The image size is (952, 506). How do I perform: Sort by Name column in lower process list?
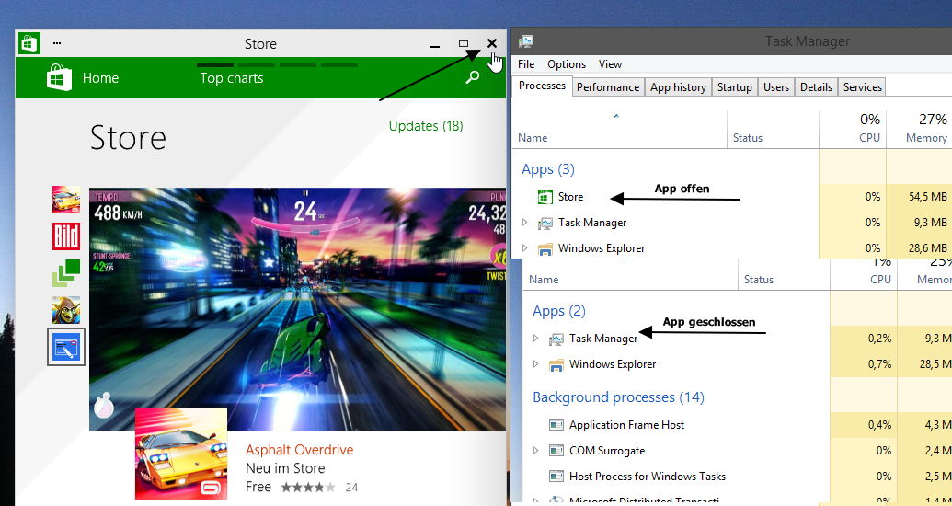click(x=544, y=280)
